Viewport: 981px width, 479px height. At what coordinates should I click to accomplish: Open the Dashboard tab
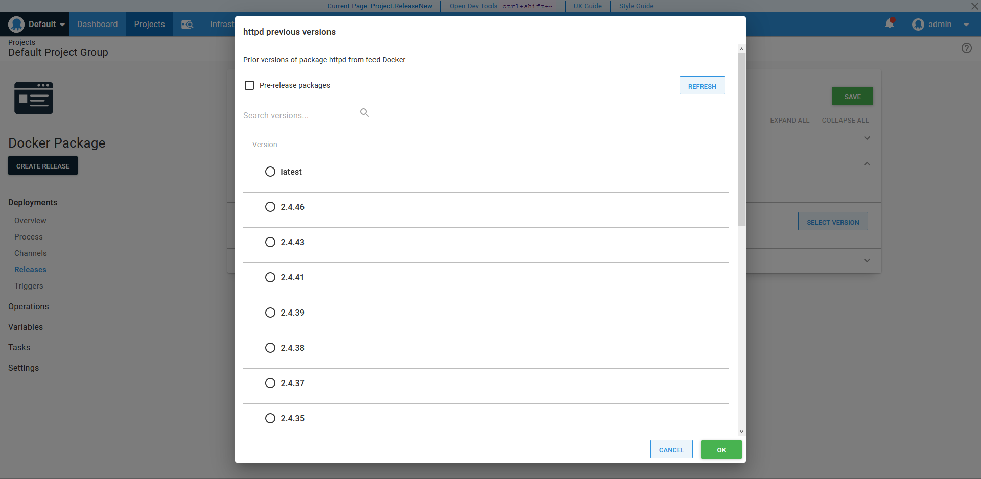(98, 25)
